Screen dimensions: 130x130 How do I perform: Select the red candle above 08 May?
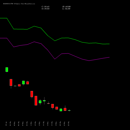click(28, 83)
